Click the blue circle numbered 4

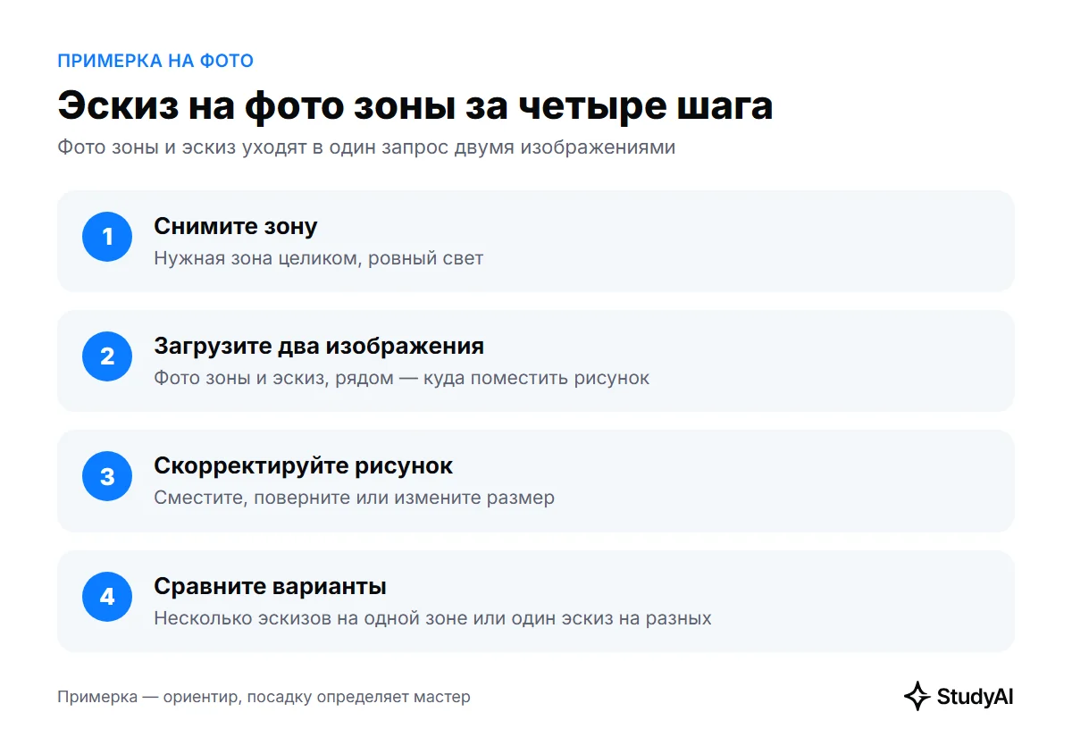click(x=107, y=597)
